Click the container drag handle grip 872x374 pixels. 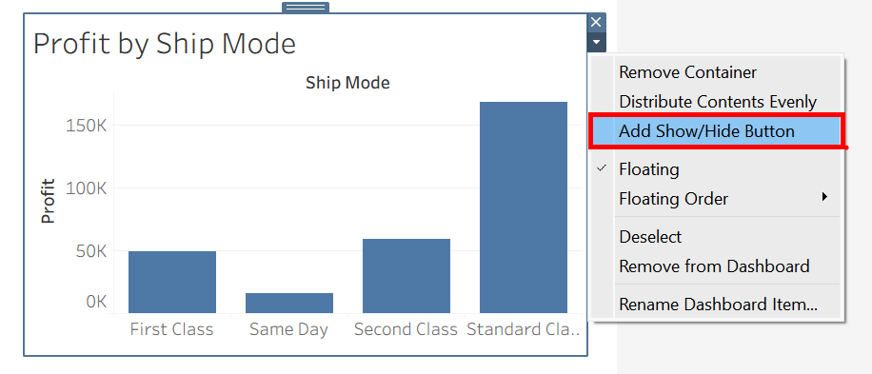pos(306,8)
